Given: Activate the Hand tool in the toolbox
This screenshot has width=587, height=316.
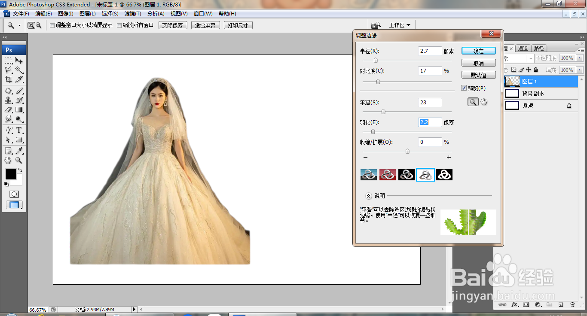Looking at the screenshot, I should 8,160.
